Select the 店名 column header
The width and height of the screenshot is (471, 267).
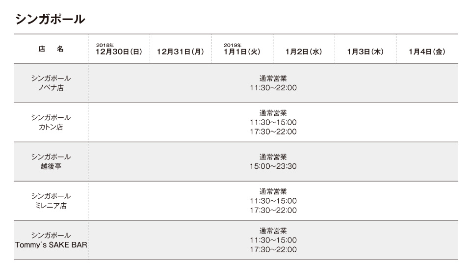click(51, 49)
